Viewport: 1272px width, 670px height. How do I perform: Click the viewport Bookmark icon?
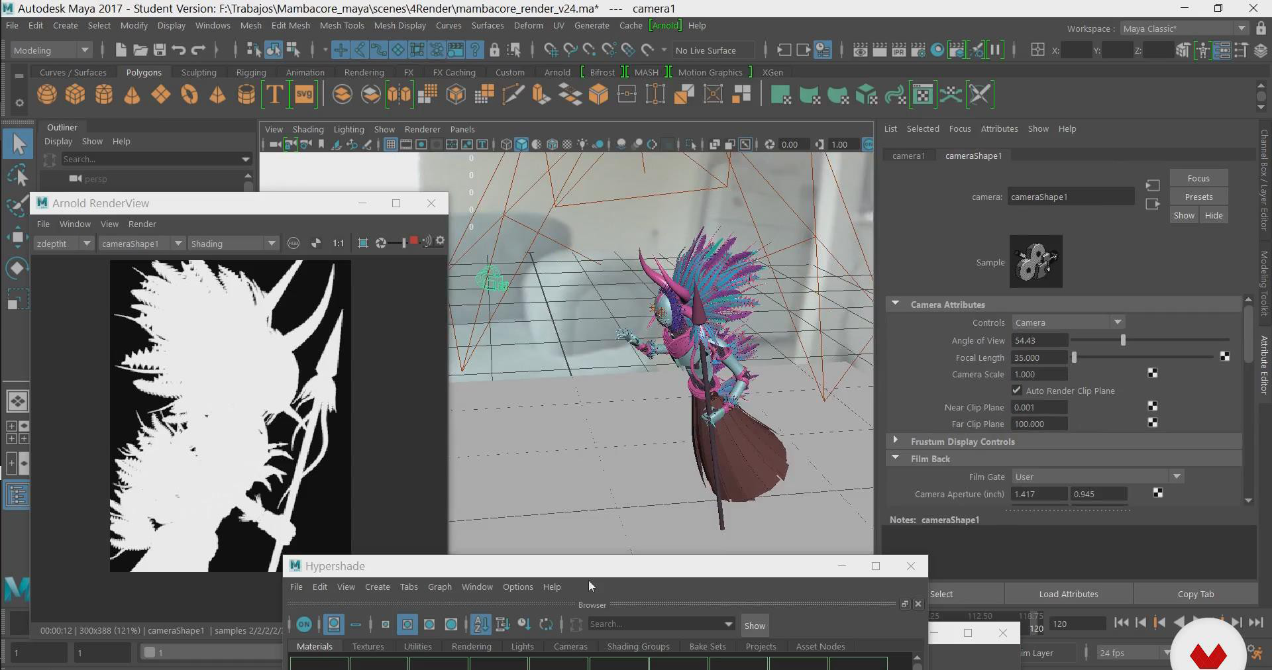321,144
